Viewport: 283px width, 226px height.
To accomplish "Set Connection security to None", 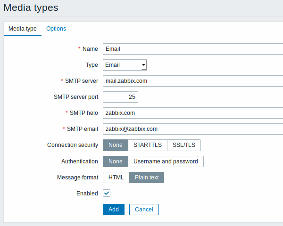I will click(116, 145).
